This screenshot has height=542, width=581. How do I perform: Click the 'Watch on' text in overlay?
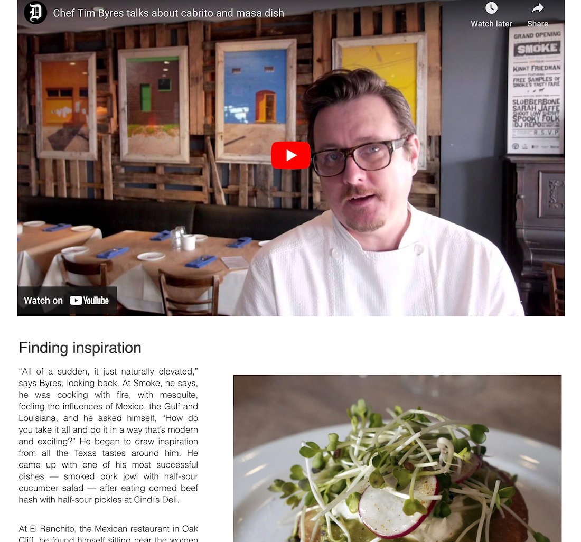point(43,301)
